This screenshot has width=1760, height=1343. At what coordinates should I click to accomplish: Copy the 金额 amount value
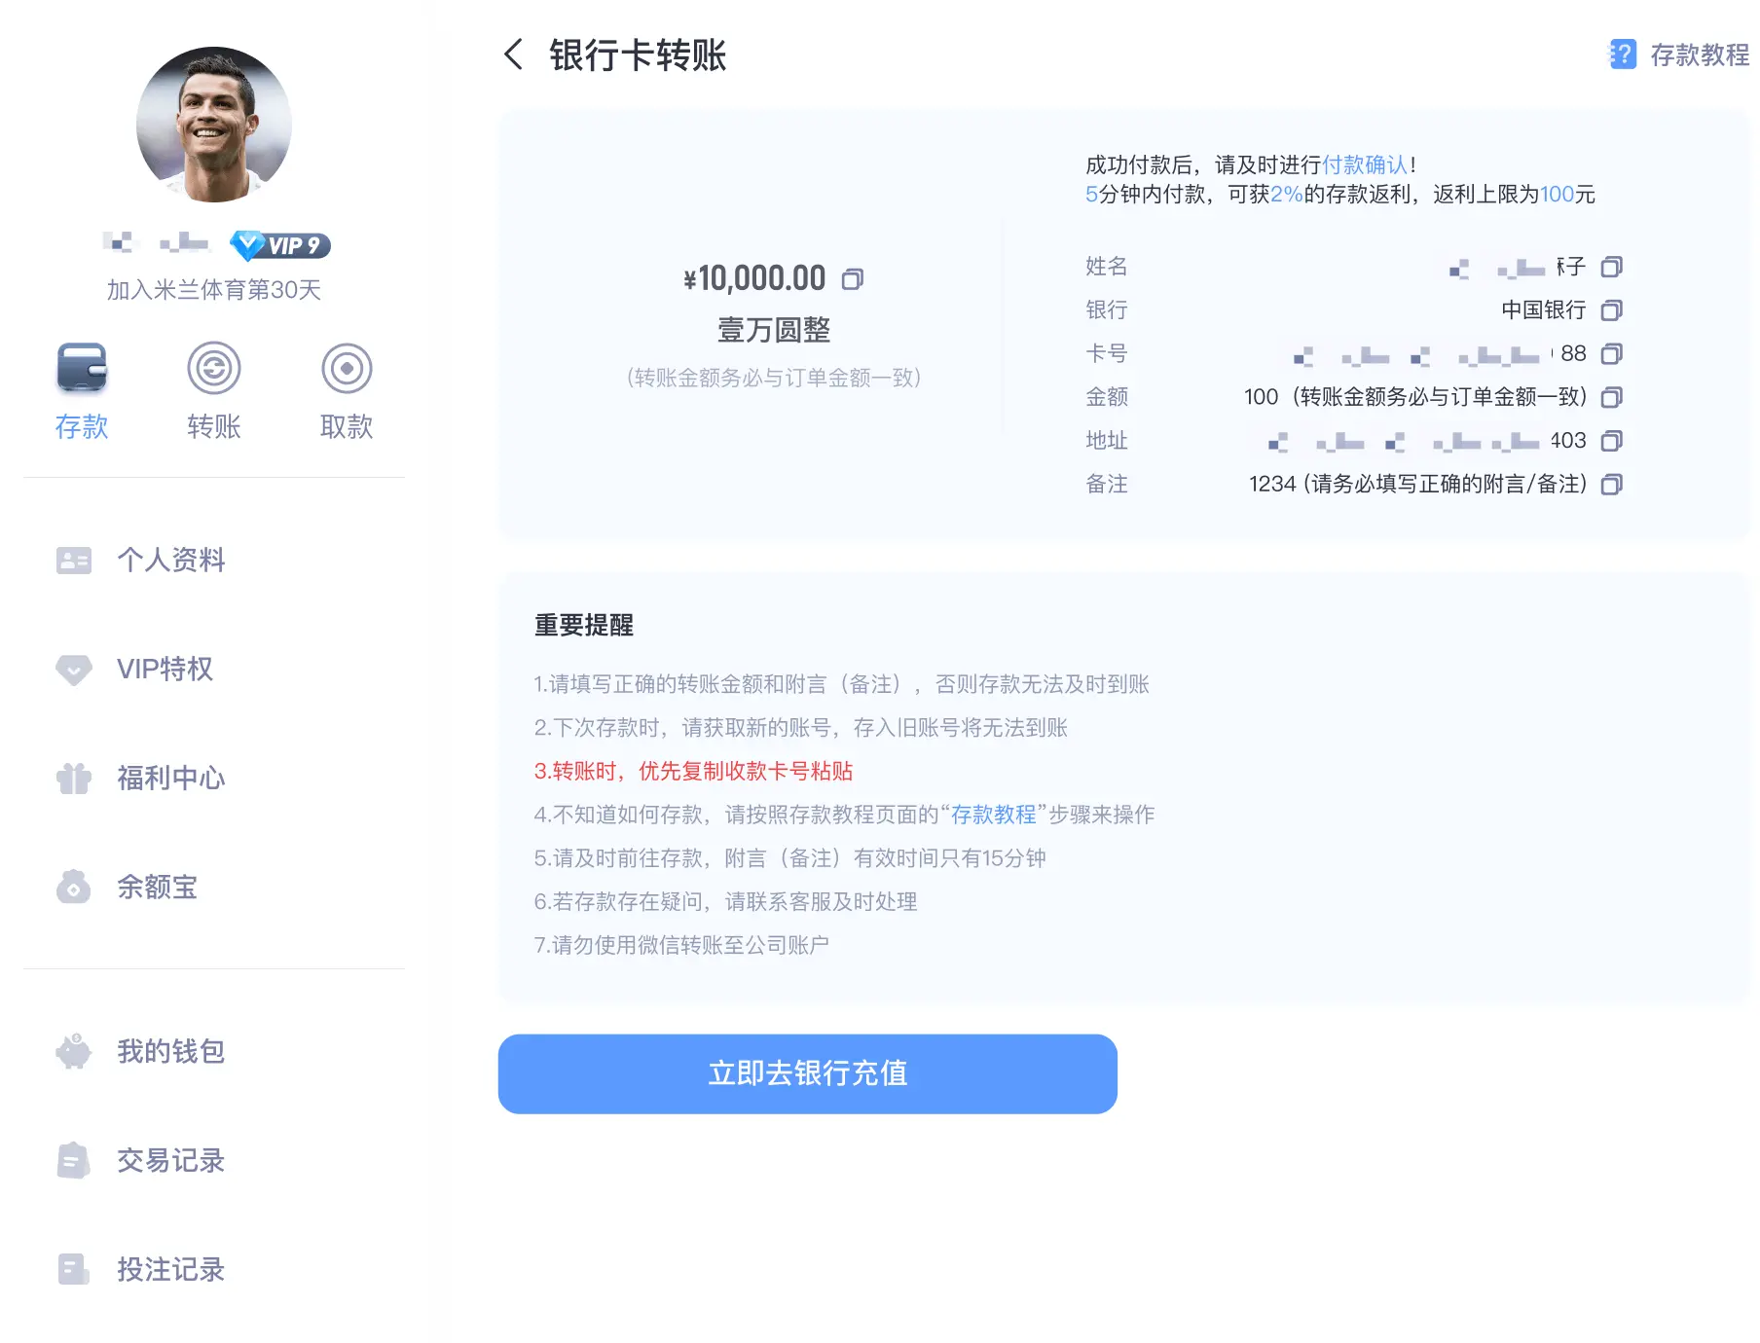(x=1612, y=397)
